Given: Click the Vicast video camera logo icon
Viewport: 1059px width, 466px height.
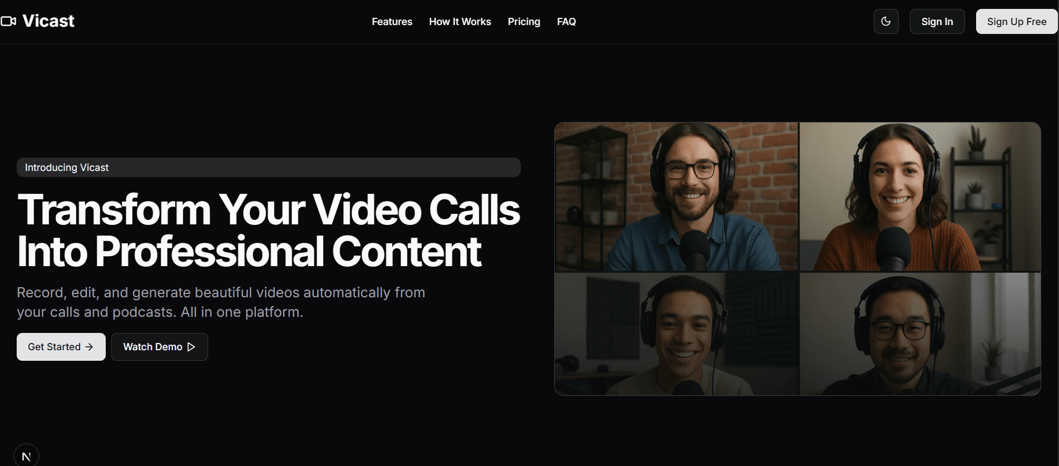Looking at the screenshot, I should point(8,21).
